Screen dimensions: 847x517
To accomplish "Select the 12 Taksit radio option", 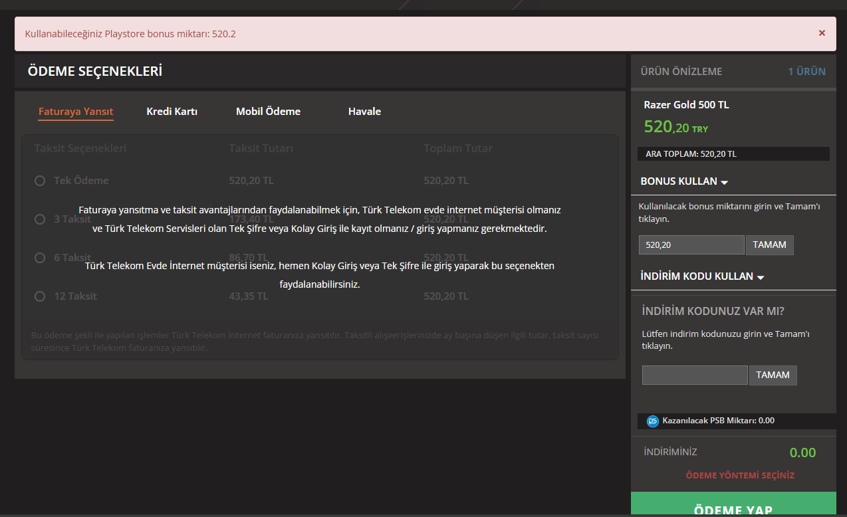I will (40, 296).
